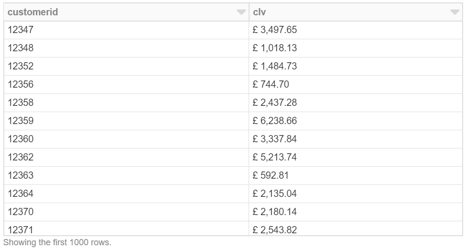Click the customerid column header label
Image resolution: width=466 pixels, height=251 pixels.
[33, 12]
